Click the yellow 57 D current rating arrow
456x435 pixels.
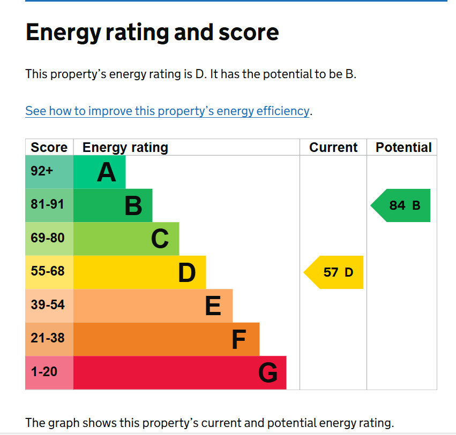[334, 272]
